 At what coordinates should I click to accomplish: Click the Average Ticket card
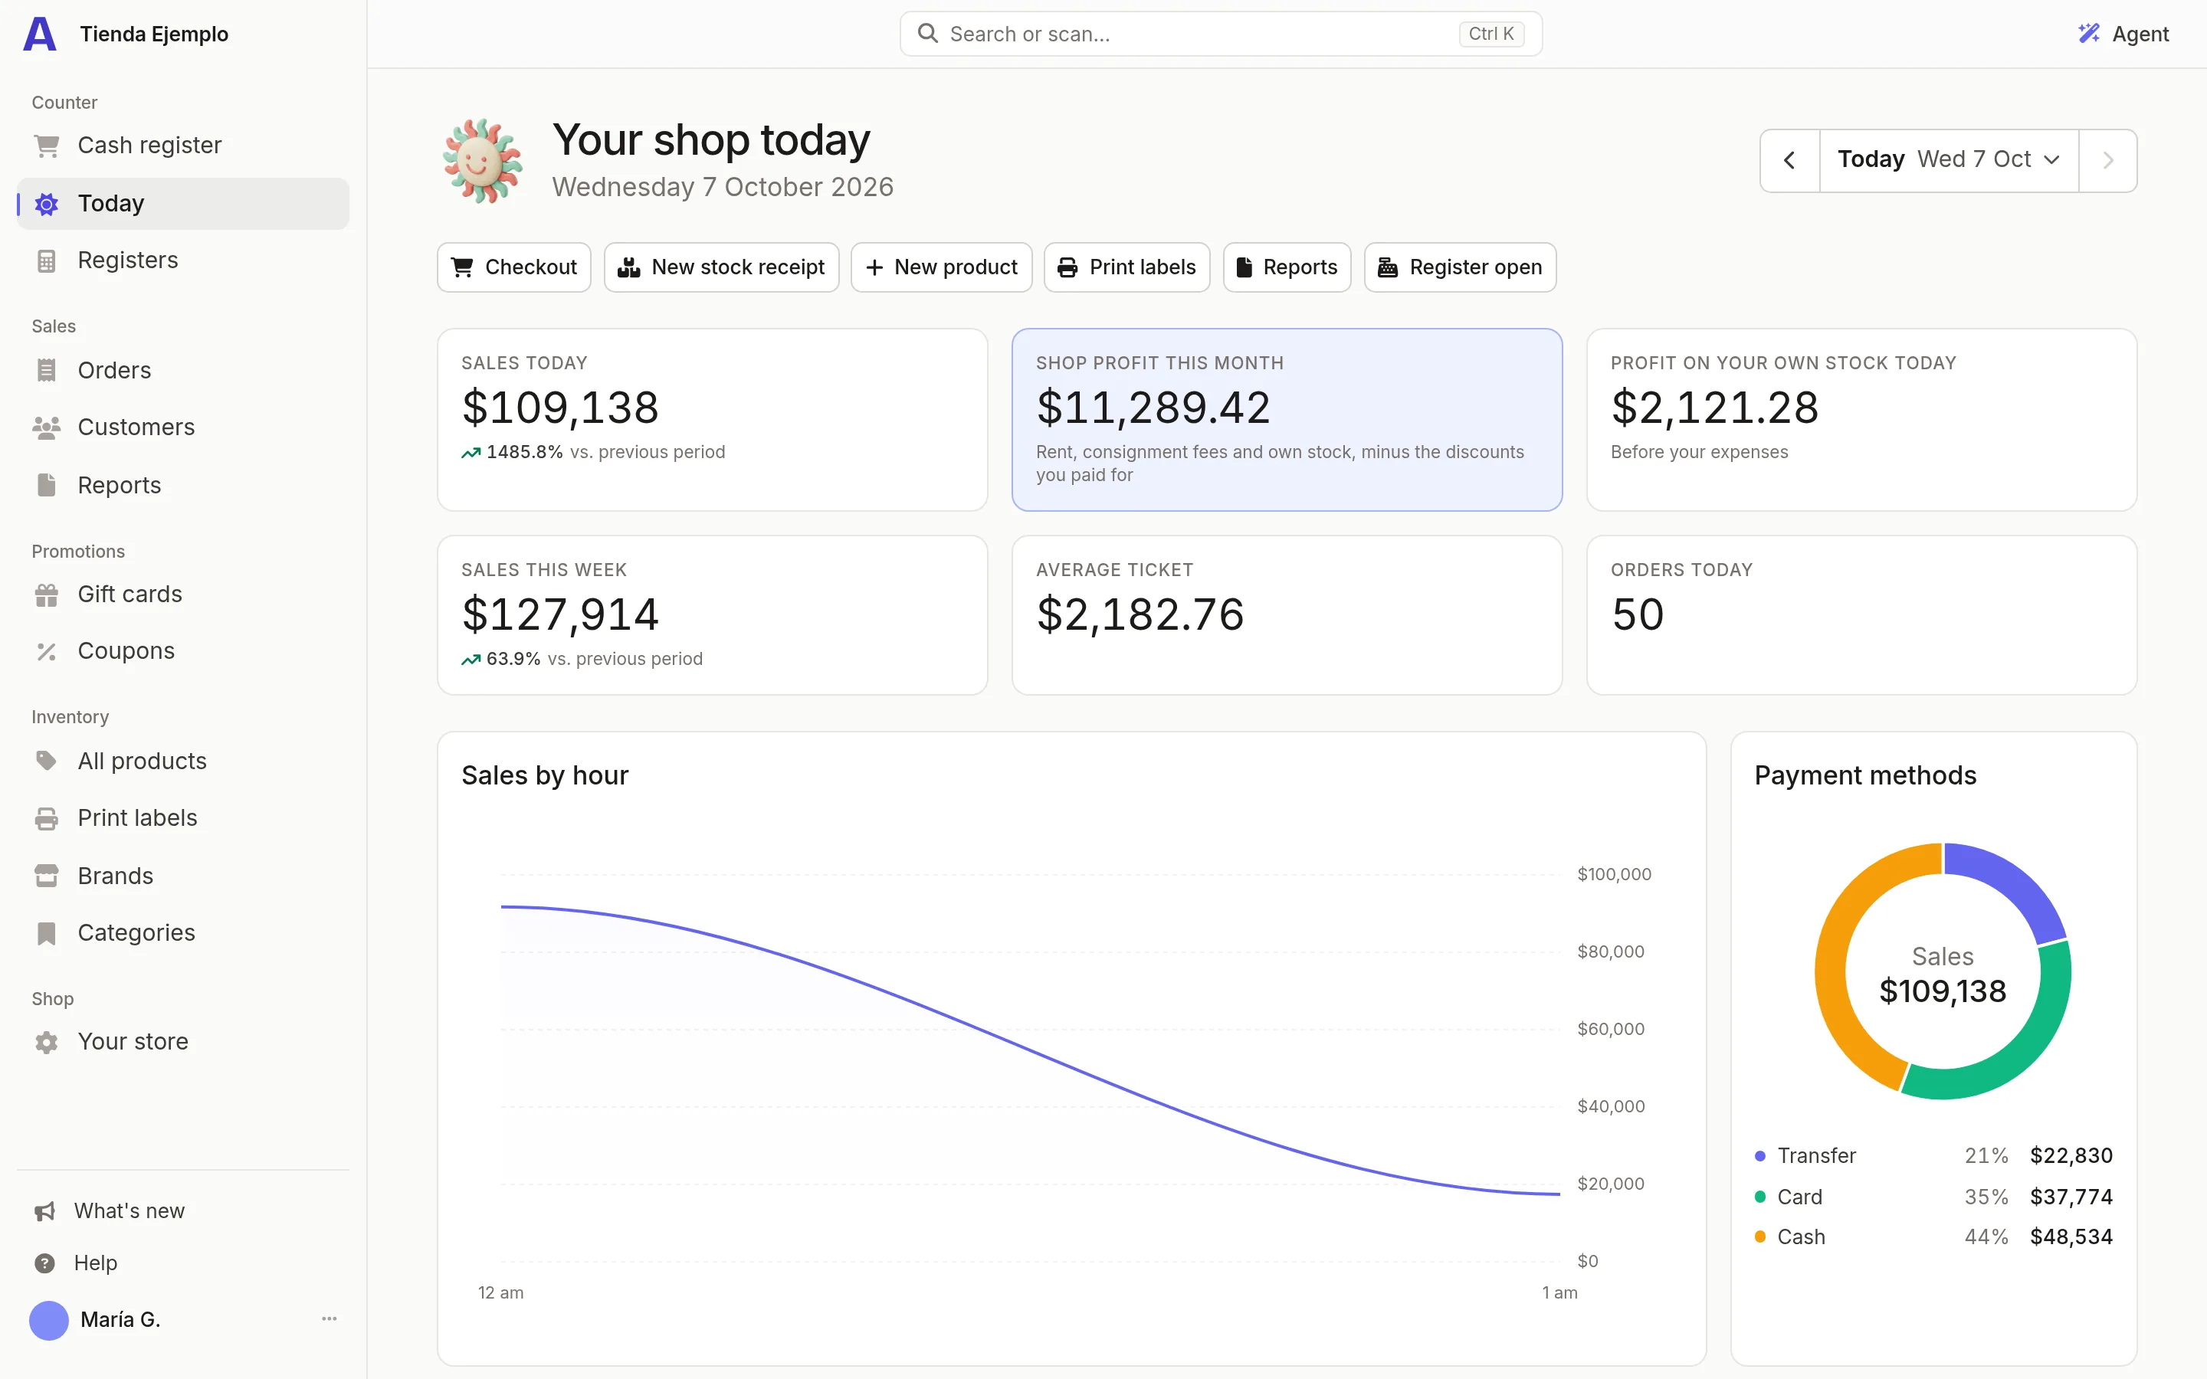click(1287, 614)
